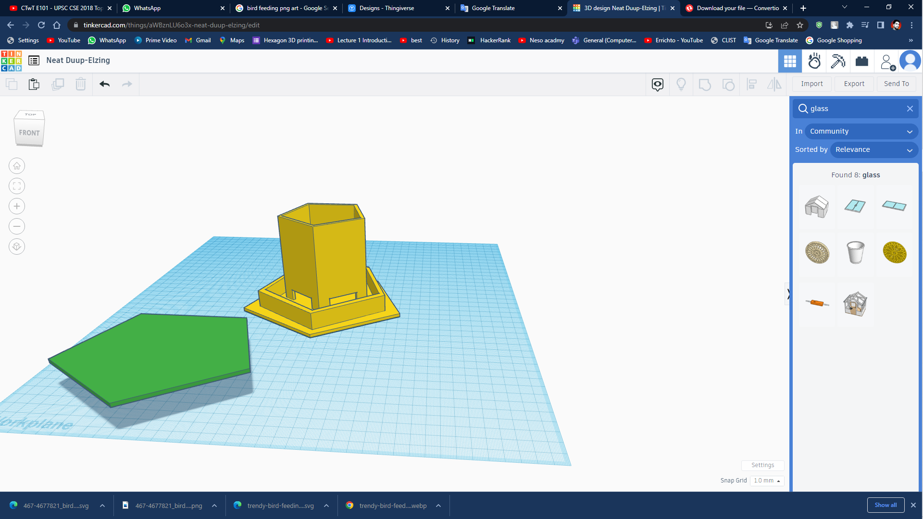This screenshot has height=519, width=923.
Task: Expand trendy-bird-feedin svg download menu
Action: click(326, 506)
